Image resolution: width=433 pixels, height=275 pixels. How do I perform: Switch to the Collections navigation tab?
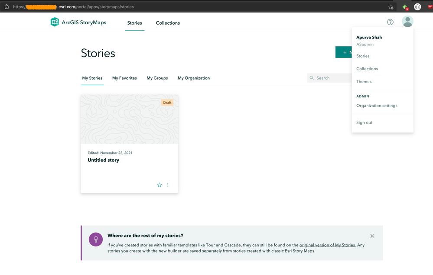(168, 23)
